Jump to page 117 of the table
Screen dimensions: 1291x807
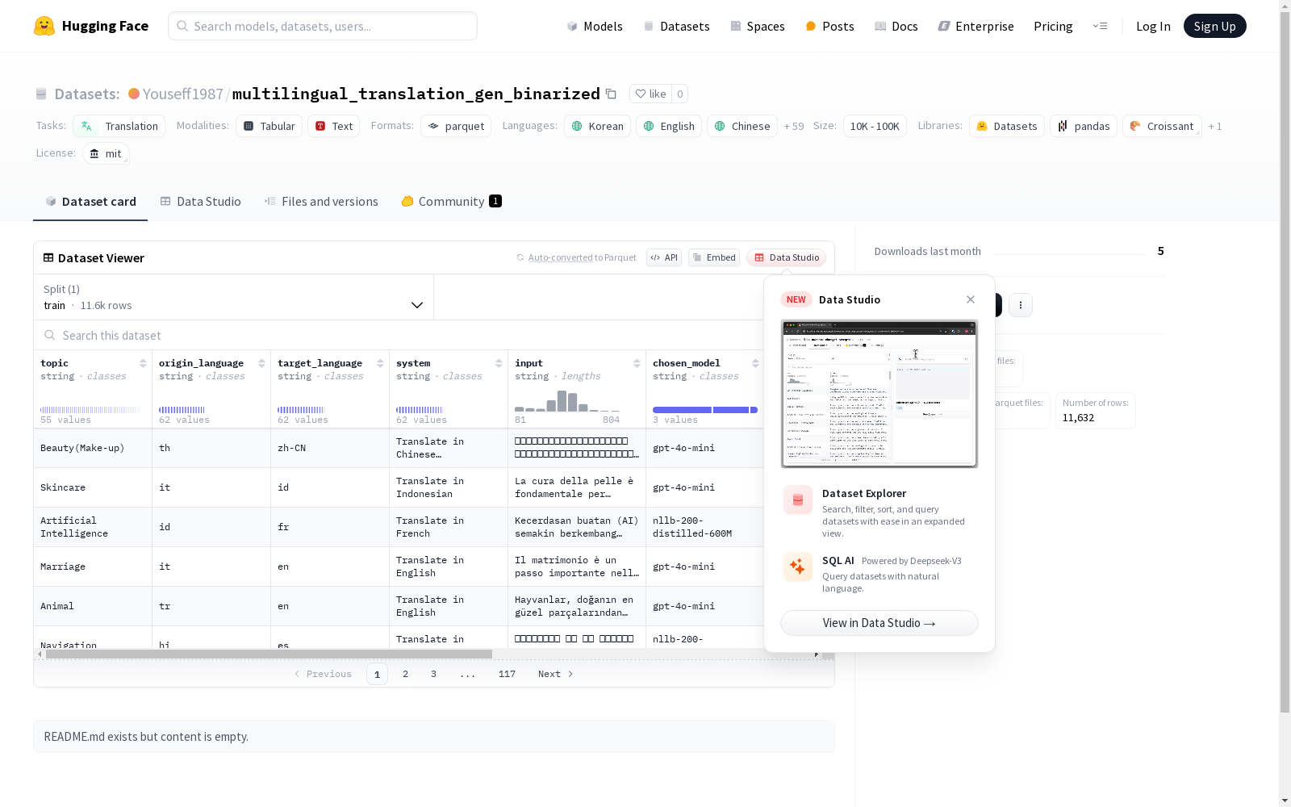coord(507,674)
